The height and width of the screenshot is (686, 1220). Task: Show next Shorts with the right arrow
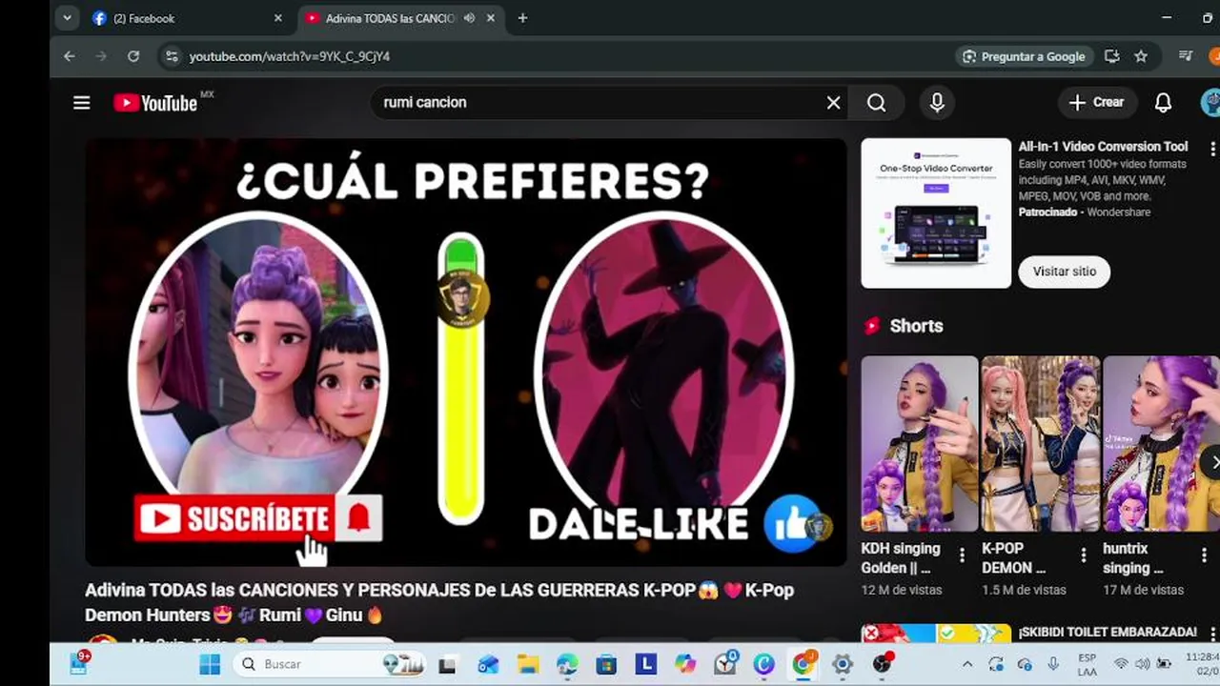point(1213,462)
